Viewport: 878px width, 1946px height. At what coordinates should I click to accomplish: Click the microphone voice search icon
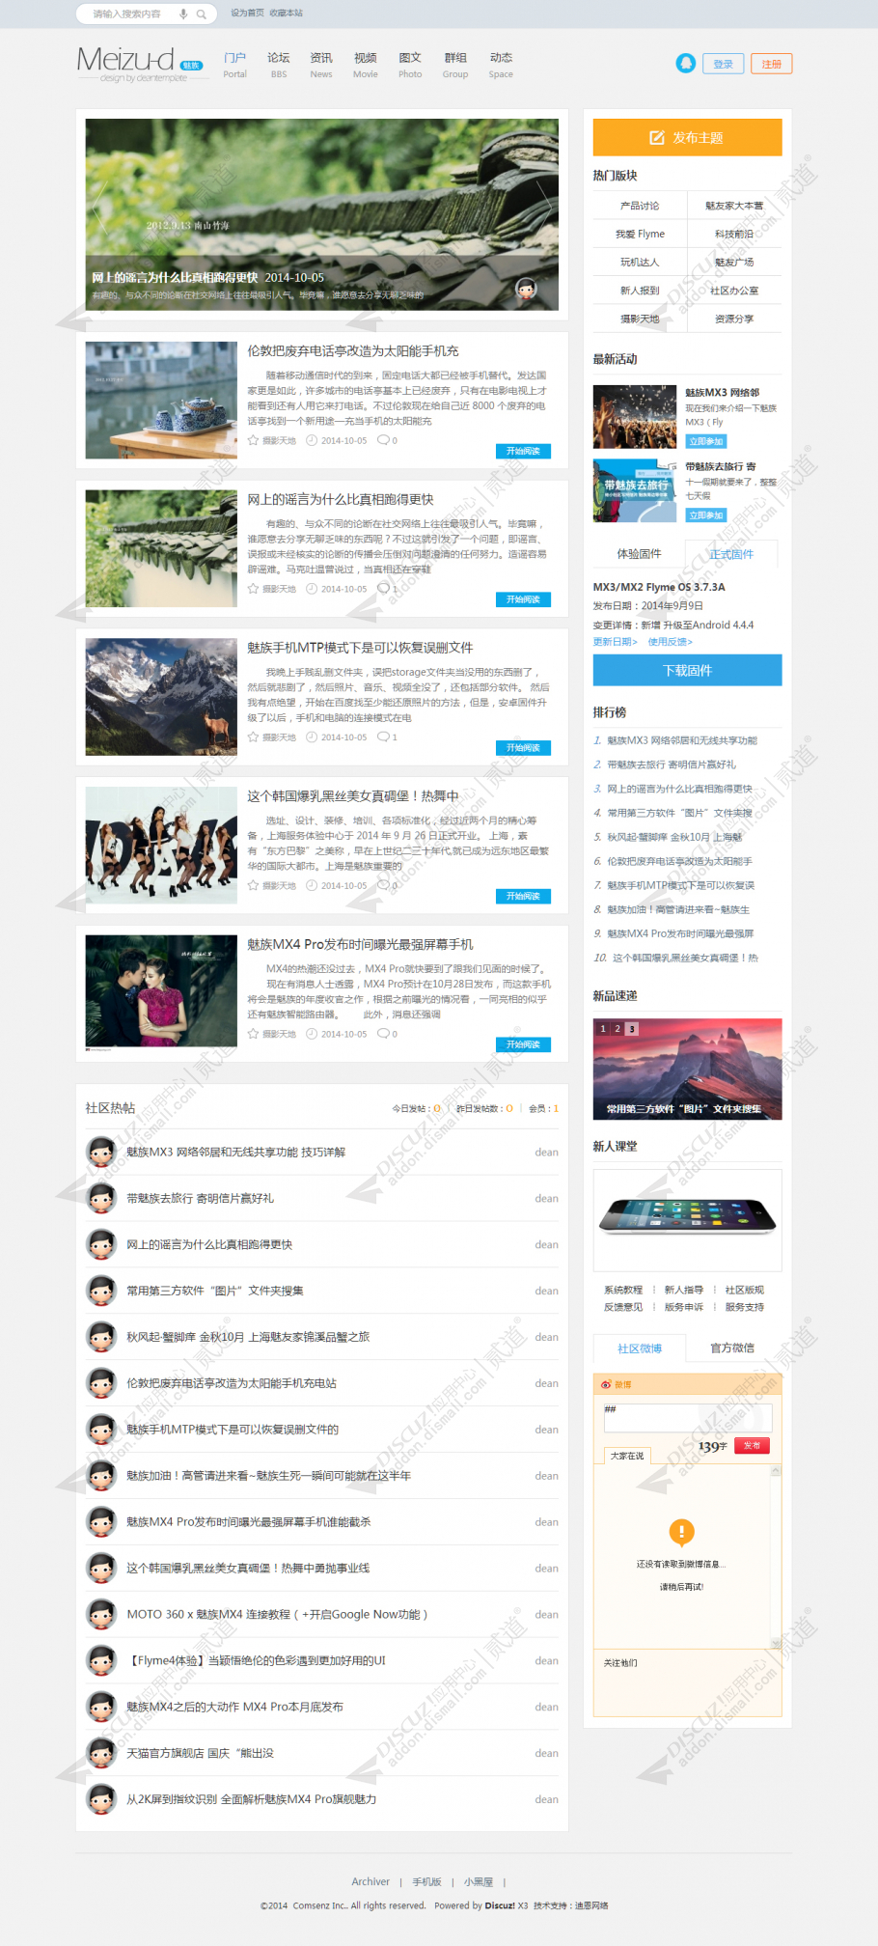click(183, 14)
